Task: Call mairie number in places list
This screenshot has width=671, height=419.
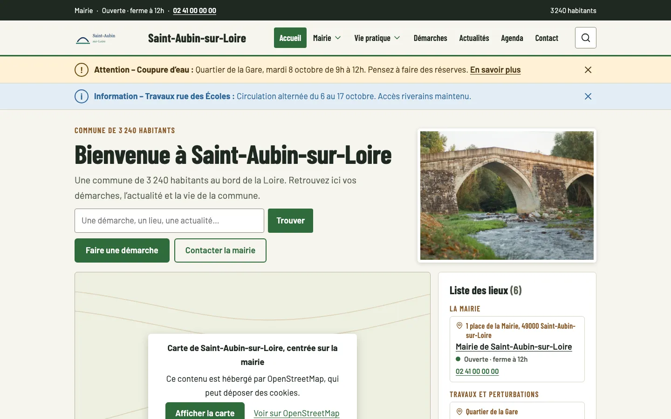Action: (x=477, y=372)
